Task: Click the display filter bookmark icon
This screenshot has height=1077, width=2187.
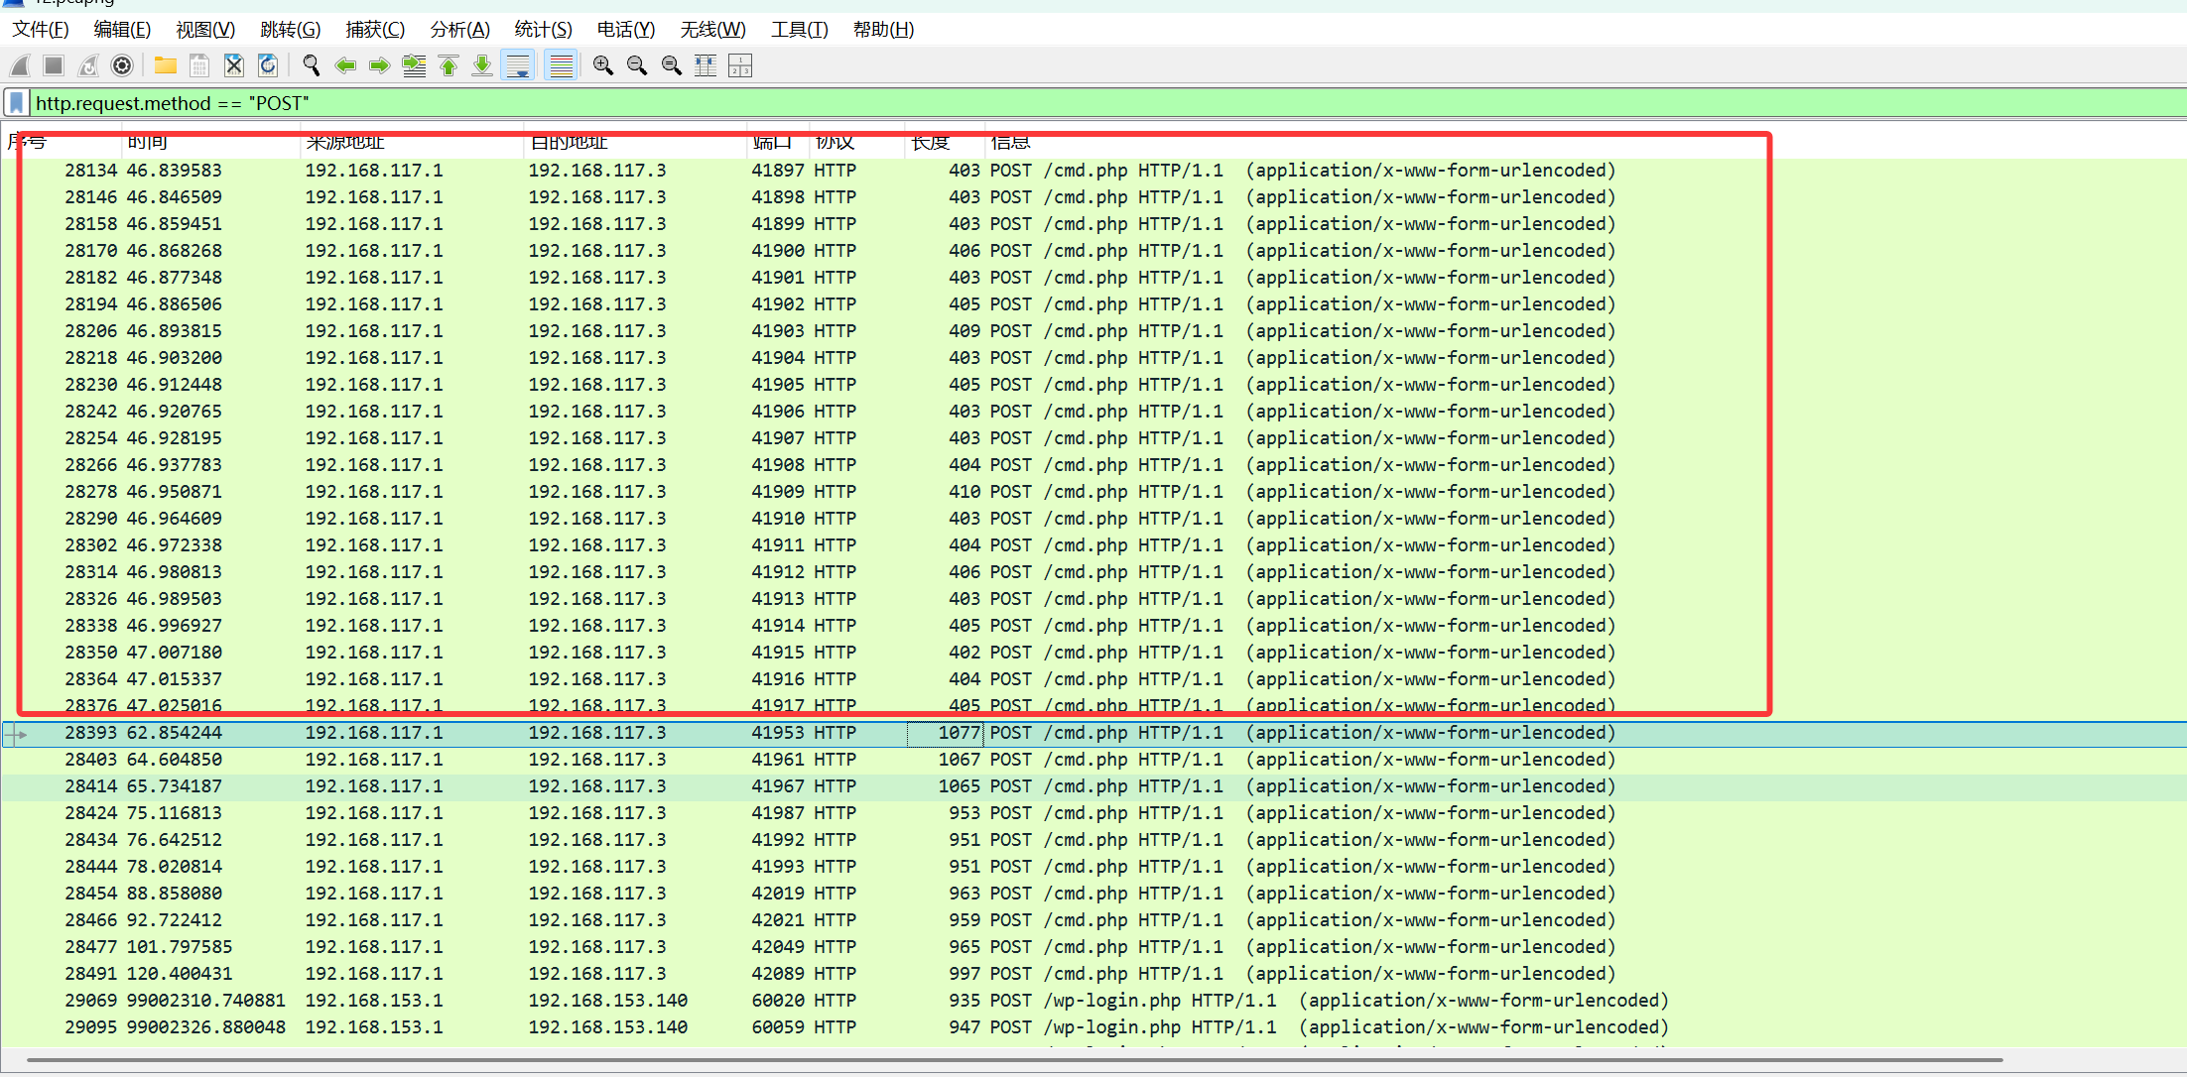Action: coord(17,103)
